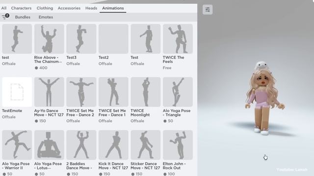Open the 'test' animation thumbnail
This screenshot has height=176, width=314.
coord(17,39)
